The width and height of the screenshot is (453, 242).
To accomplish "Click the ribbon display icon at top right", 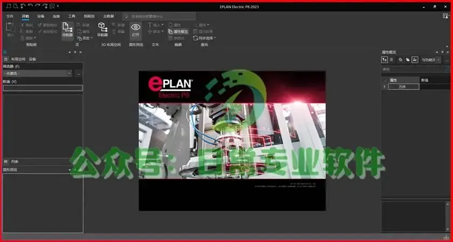I will click(446, 16).
